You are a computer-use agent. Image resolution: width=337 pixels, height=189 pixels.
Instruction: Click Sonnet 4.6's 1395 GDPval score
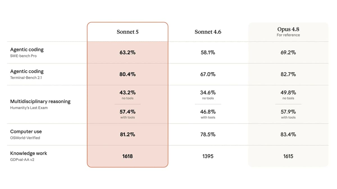[208, 156]
